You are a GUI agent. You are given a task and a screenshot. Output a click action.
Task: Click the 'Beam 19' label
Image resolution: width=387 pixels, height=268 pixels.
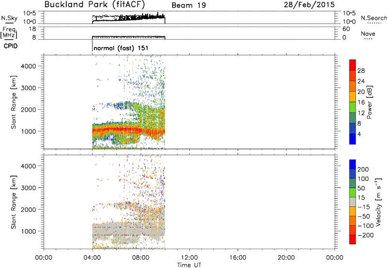pyautogui.click(x=189, y=5)
